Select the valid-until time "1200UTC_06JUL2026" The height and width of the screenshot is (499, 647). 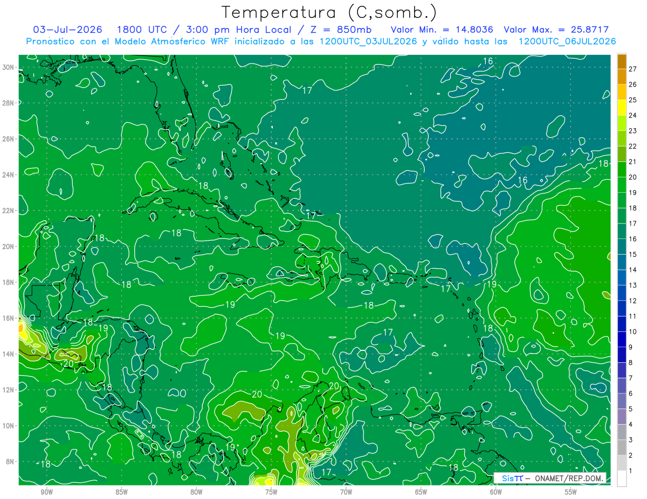[567, 41]
